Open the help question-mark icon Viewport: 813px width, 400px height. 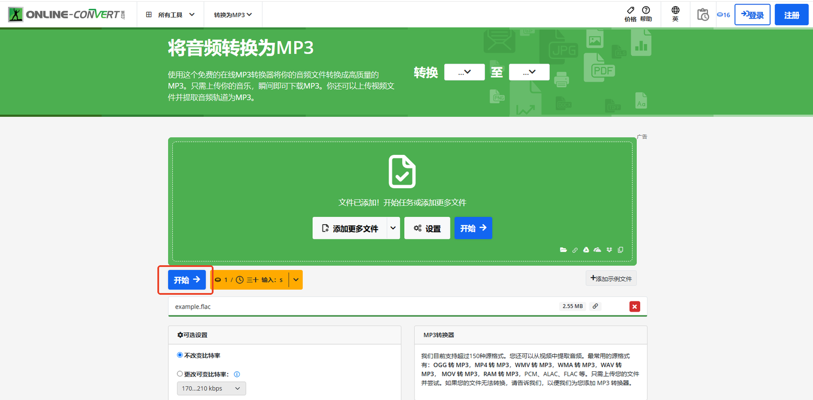[646, 10]
